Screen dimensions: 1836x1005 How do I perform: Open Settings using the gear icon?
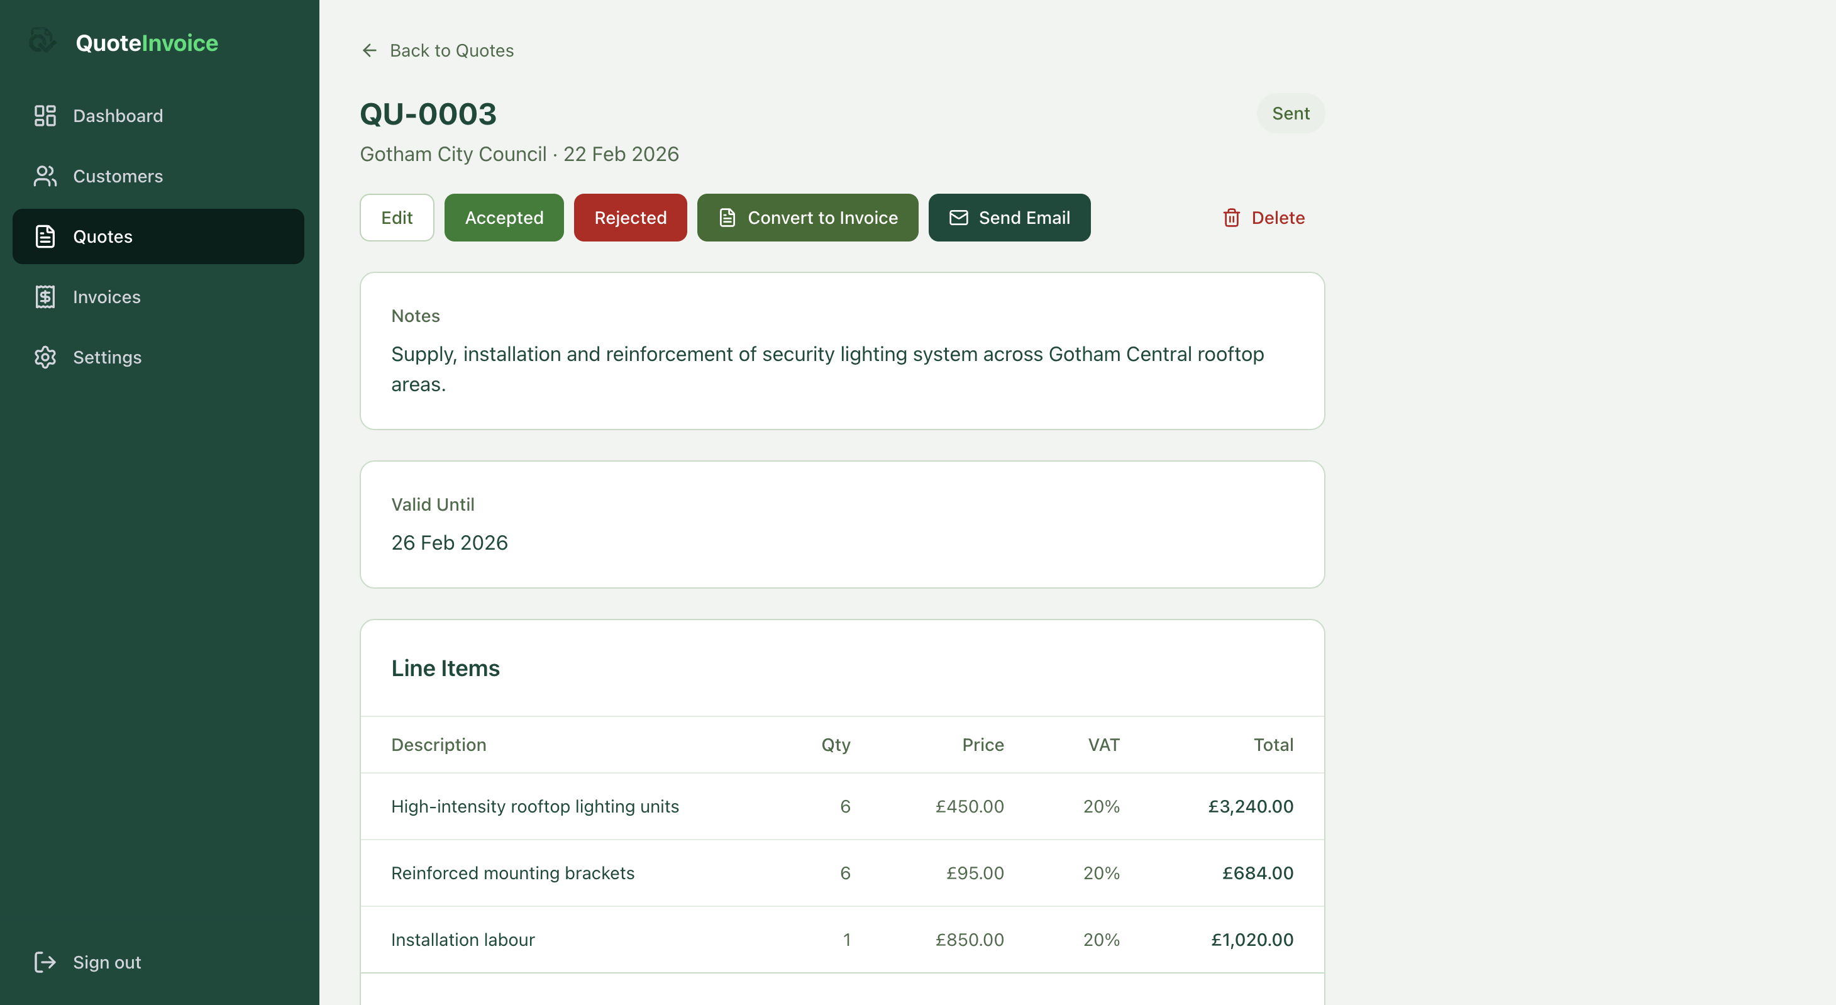coord(45,357)
